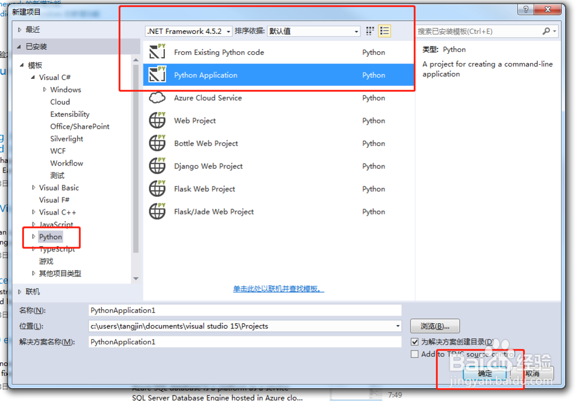Select the Silverlight category
This screenshot has width=585, height=401.
(67, 139)
